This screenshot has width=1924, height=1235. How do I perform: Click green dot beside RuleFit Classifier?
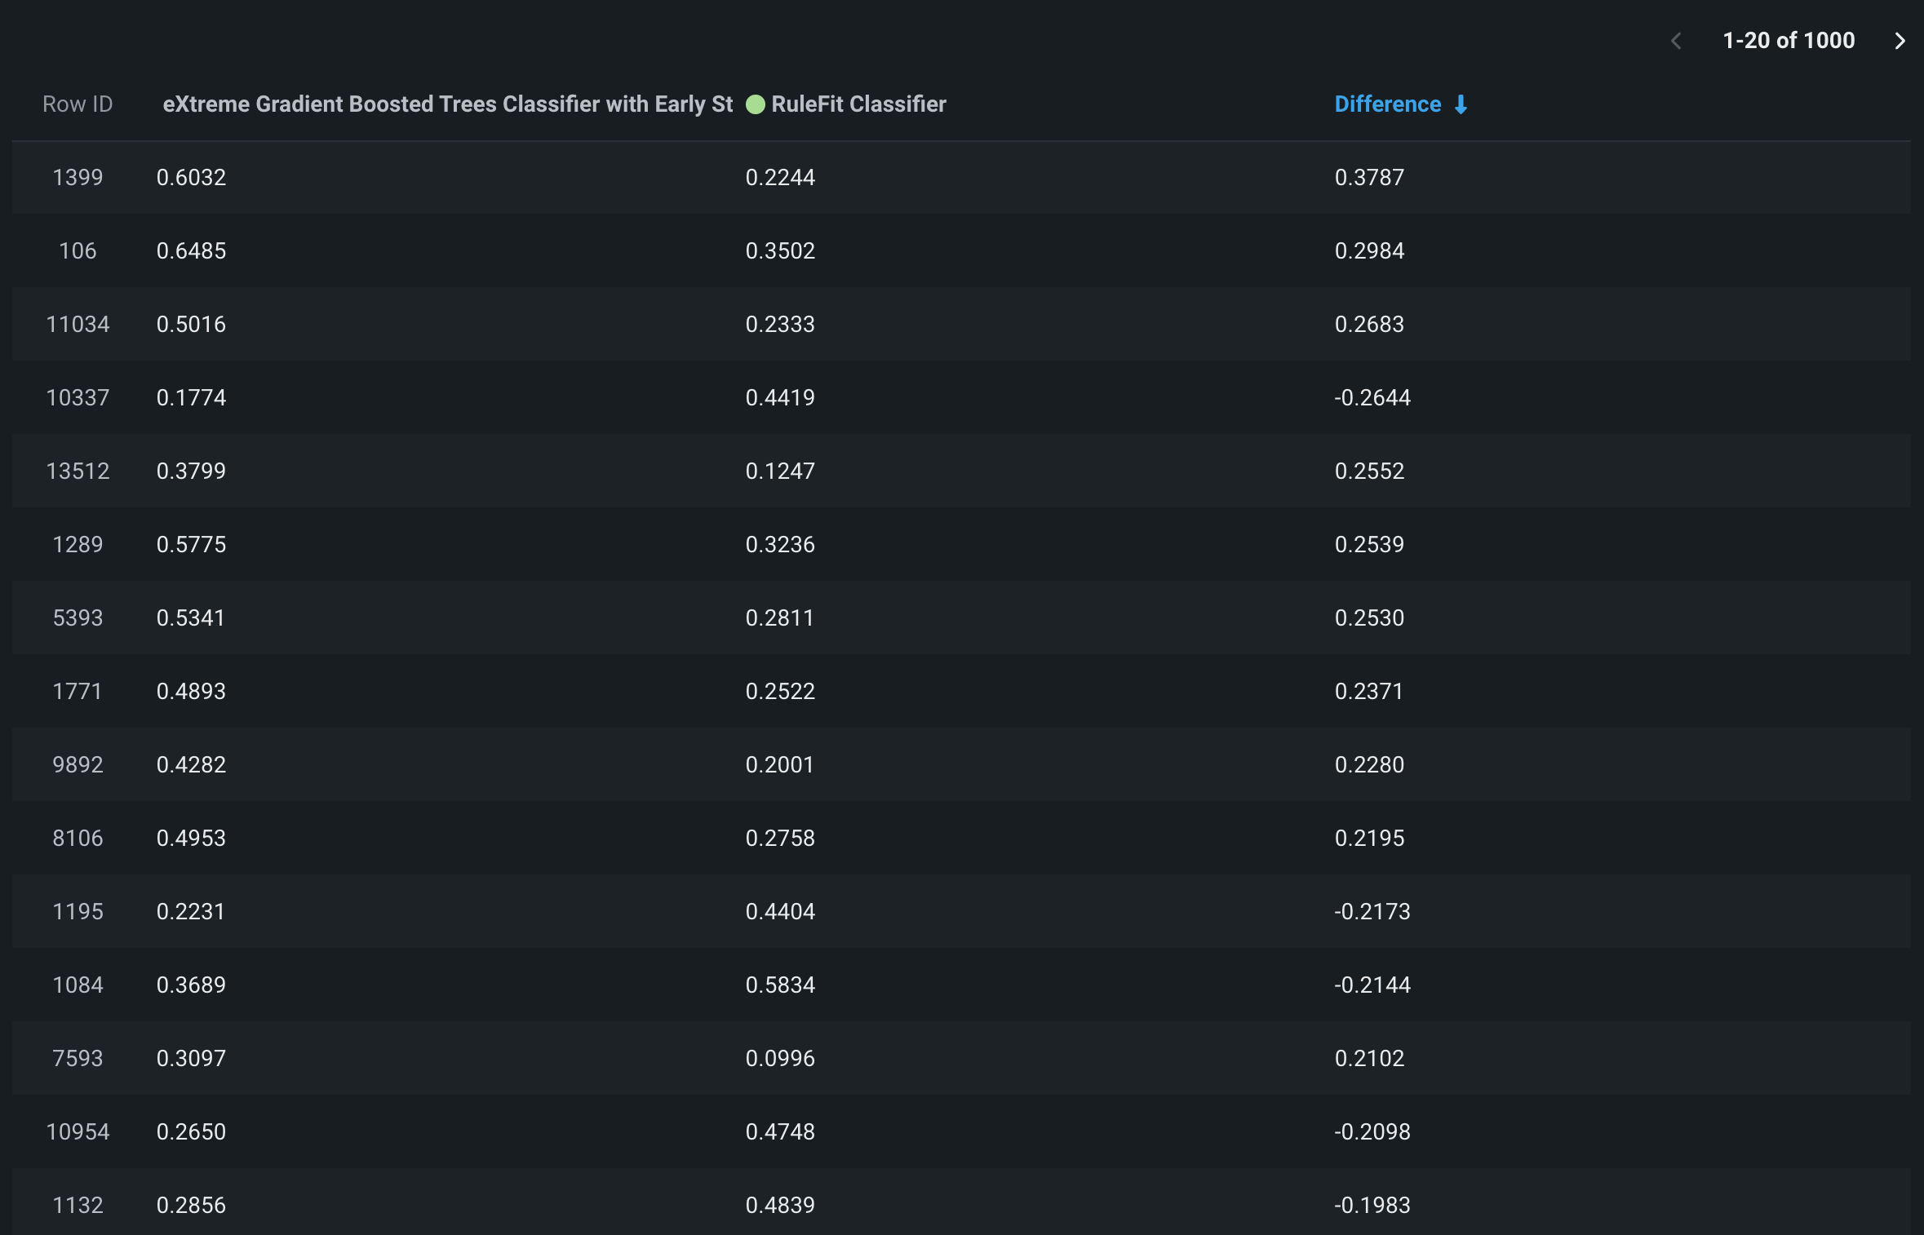pos(756,104)
